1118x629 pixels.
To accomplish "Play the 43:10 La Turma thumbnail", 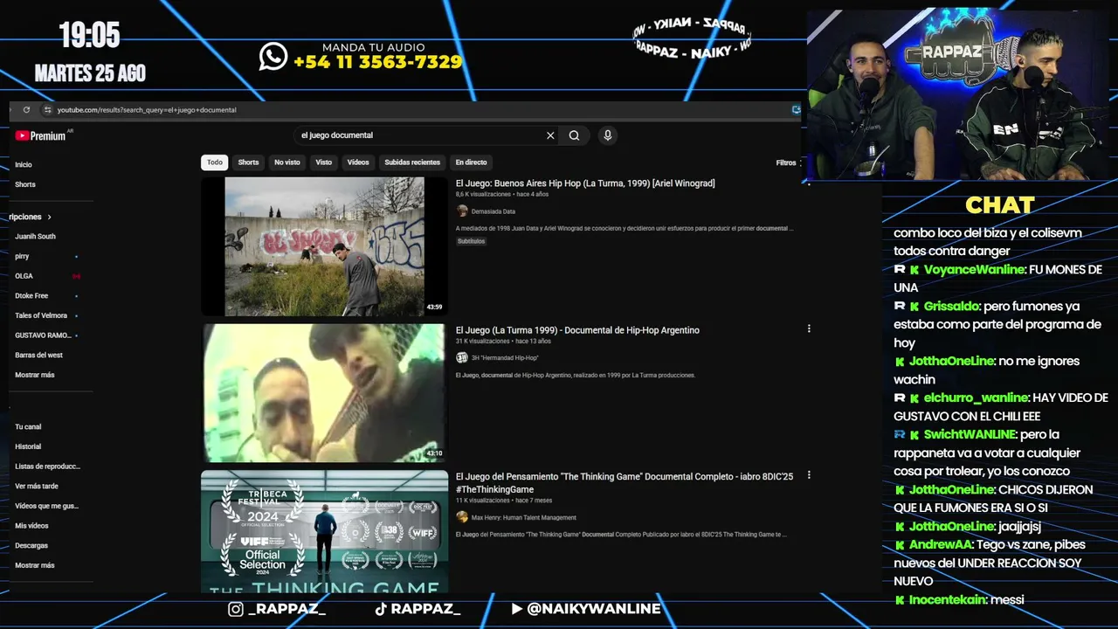I will click(324, 393).
